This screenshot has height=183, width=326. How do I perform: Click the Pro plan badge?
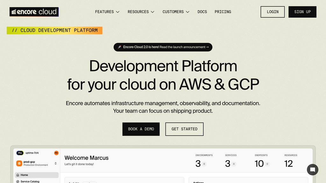click(x=20, y=153)
